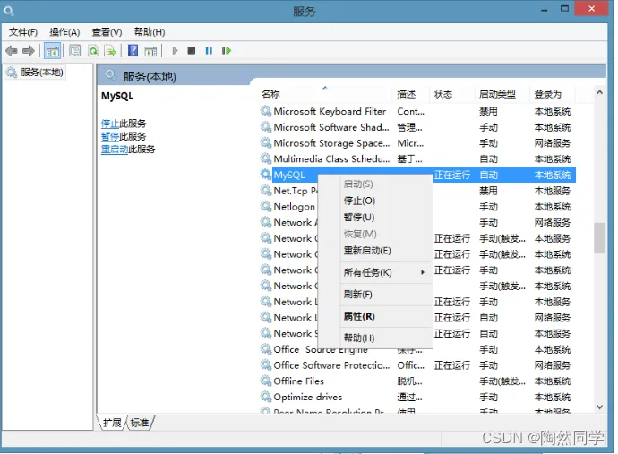The width and height of the screenshot is (618, 454).
Task: Click the Back arrow toolbar icon
Action: (12, 50)
